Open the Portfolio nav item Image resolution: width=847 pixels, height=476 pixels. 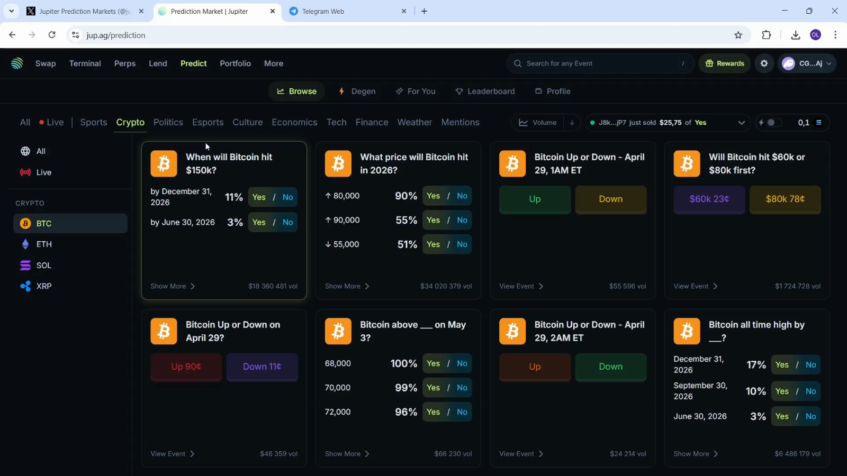click(x=235, y=63)
